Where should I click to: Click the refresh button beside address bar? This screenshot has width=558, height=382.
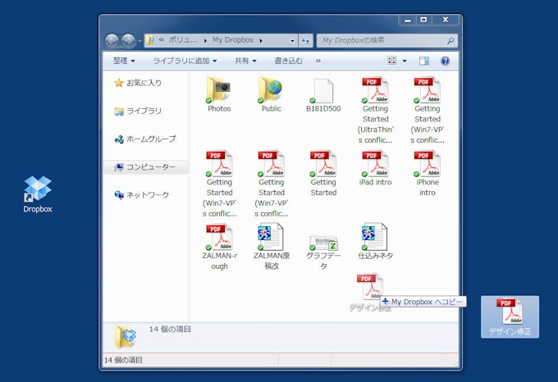click(305, 40)
